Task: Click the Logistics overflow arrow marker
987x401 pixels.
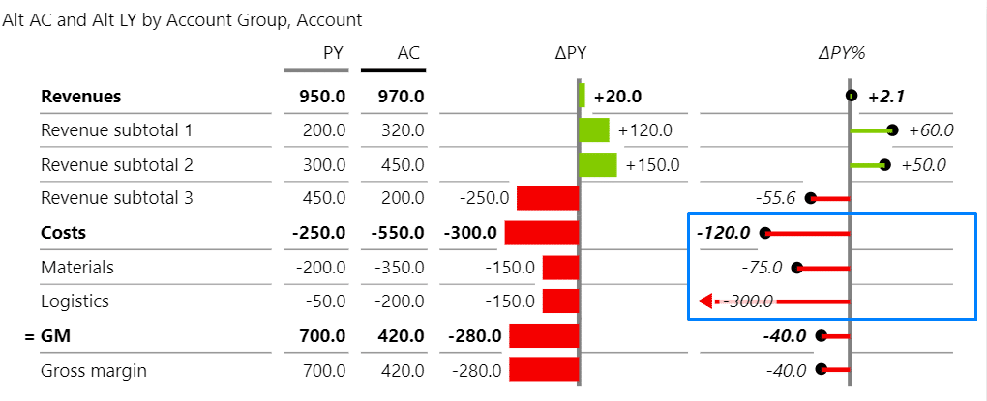Action: pos(705,301)
